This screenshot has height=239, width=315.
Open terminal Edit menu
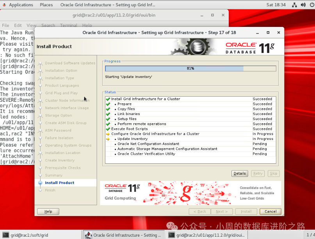point(18,25)
